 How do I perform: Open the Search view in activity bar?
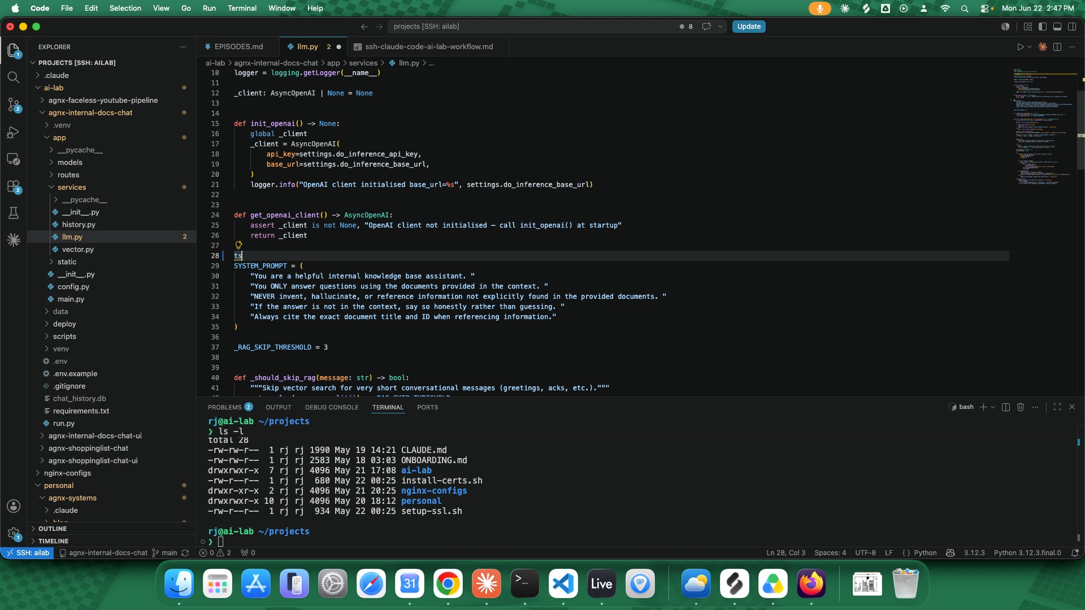14,77
